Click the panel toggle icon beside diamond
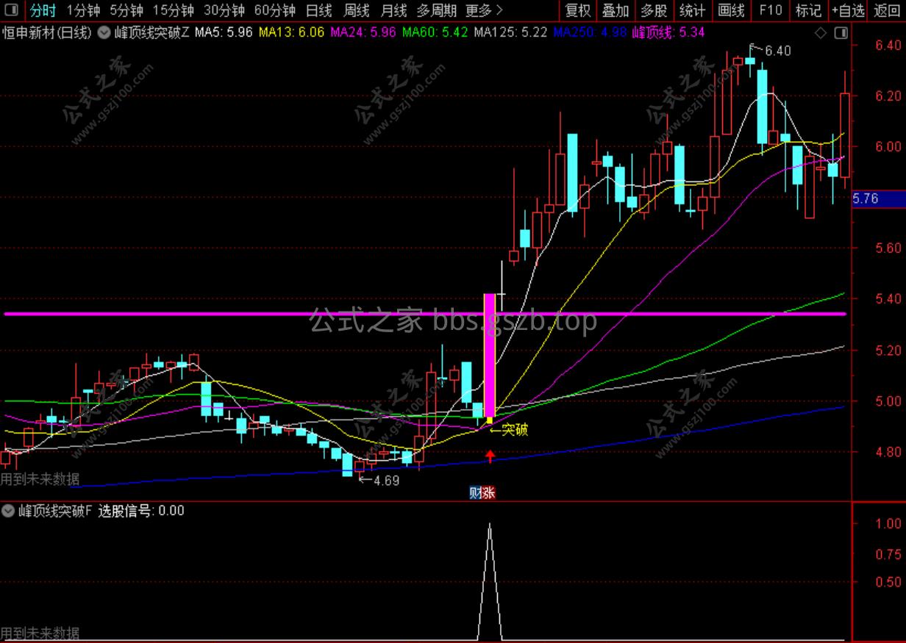The height and width of the screenshot is (643, 906). click(841, 32)
